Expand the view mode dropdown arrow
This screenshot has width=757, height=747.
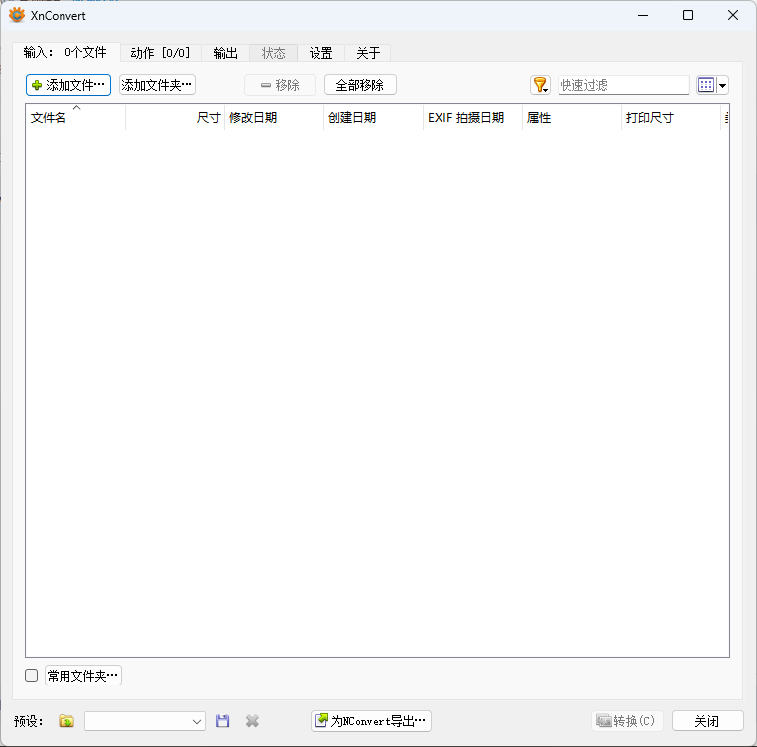[723, 86]
